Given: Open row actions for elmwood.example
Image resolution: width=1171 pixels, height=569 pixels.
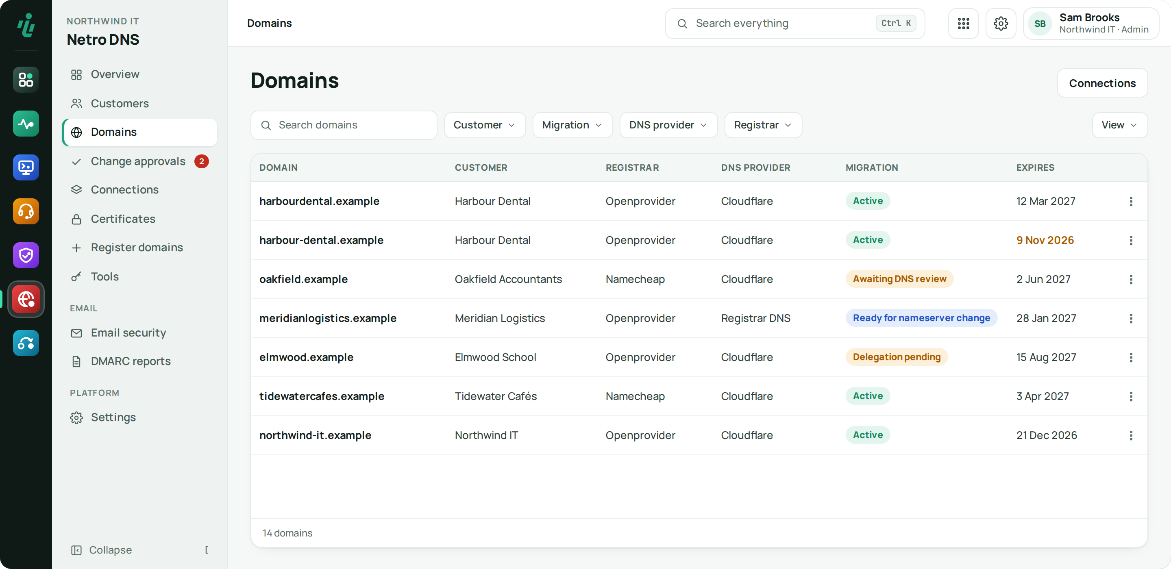Looking at the screenshot, I should pos(1130,357).
